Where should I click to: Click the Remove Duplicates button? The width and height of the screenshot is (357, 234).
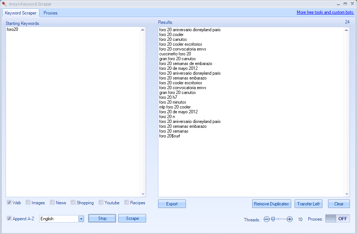click(x=271, y=204)
